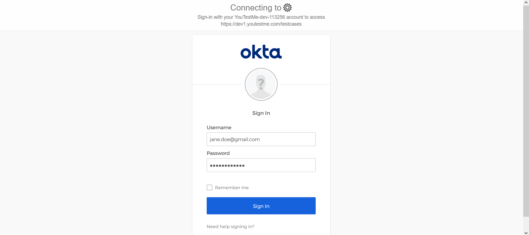The image size is (529, 235).
Task: Click the scrollbar track below the thumb
Action: tap(526, 224)
